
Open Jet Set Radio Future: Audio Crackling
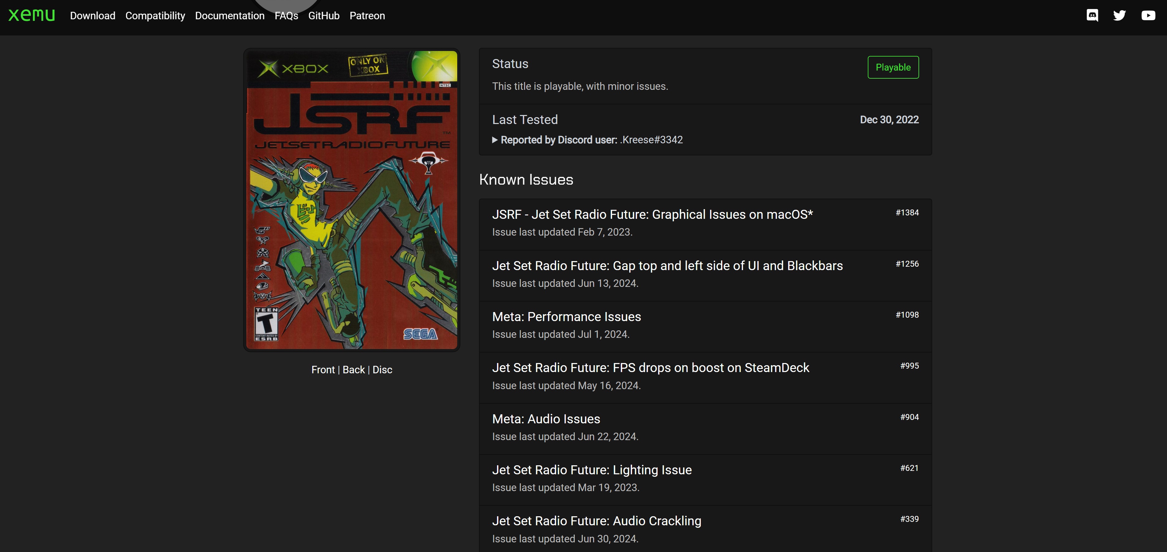tap(597, 521)
